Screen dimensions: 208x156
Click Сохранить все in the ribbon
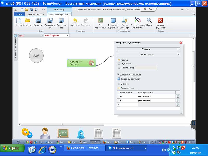tap(61, 23)
